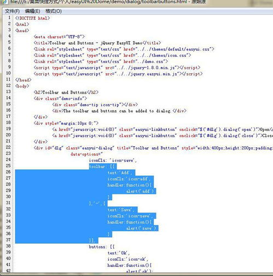
Task: Open the 格式(O) menu
Action: click(x=54, y=11)
